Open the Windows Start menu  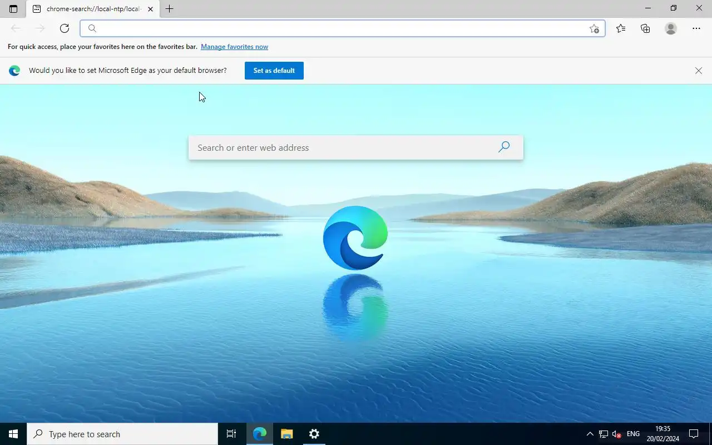pyautogui.click(x=13, y=434)
